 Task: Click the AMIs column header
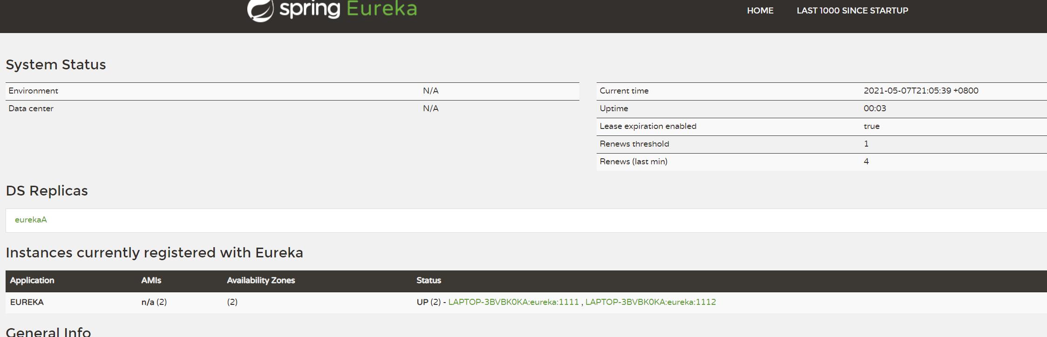click(151, 280)
